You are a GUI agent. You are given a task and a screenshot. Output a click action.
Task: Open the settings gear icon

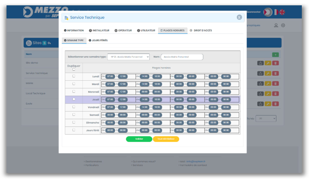tap(283, 25)
